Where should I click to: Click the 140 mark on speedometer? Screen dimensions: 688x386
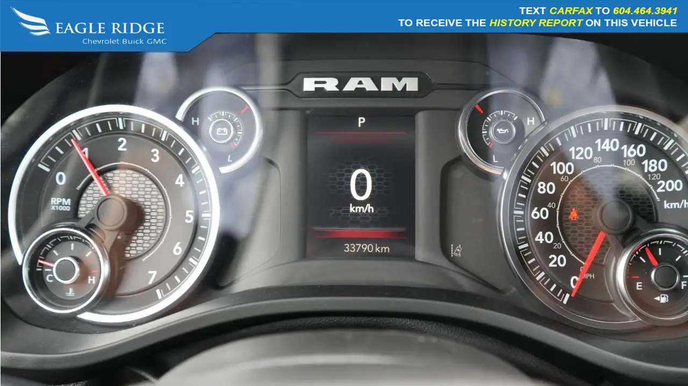coord(607,145)
